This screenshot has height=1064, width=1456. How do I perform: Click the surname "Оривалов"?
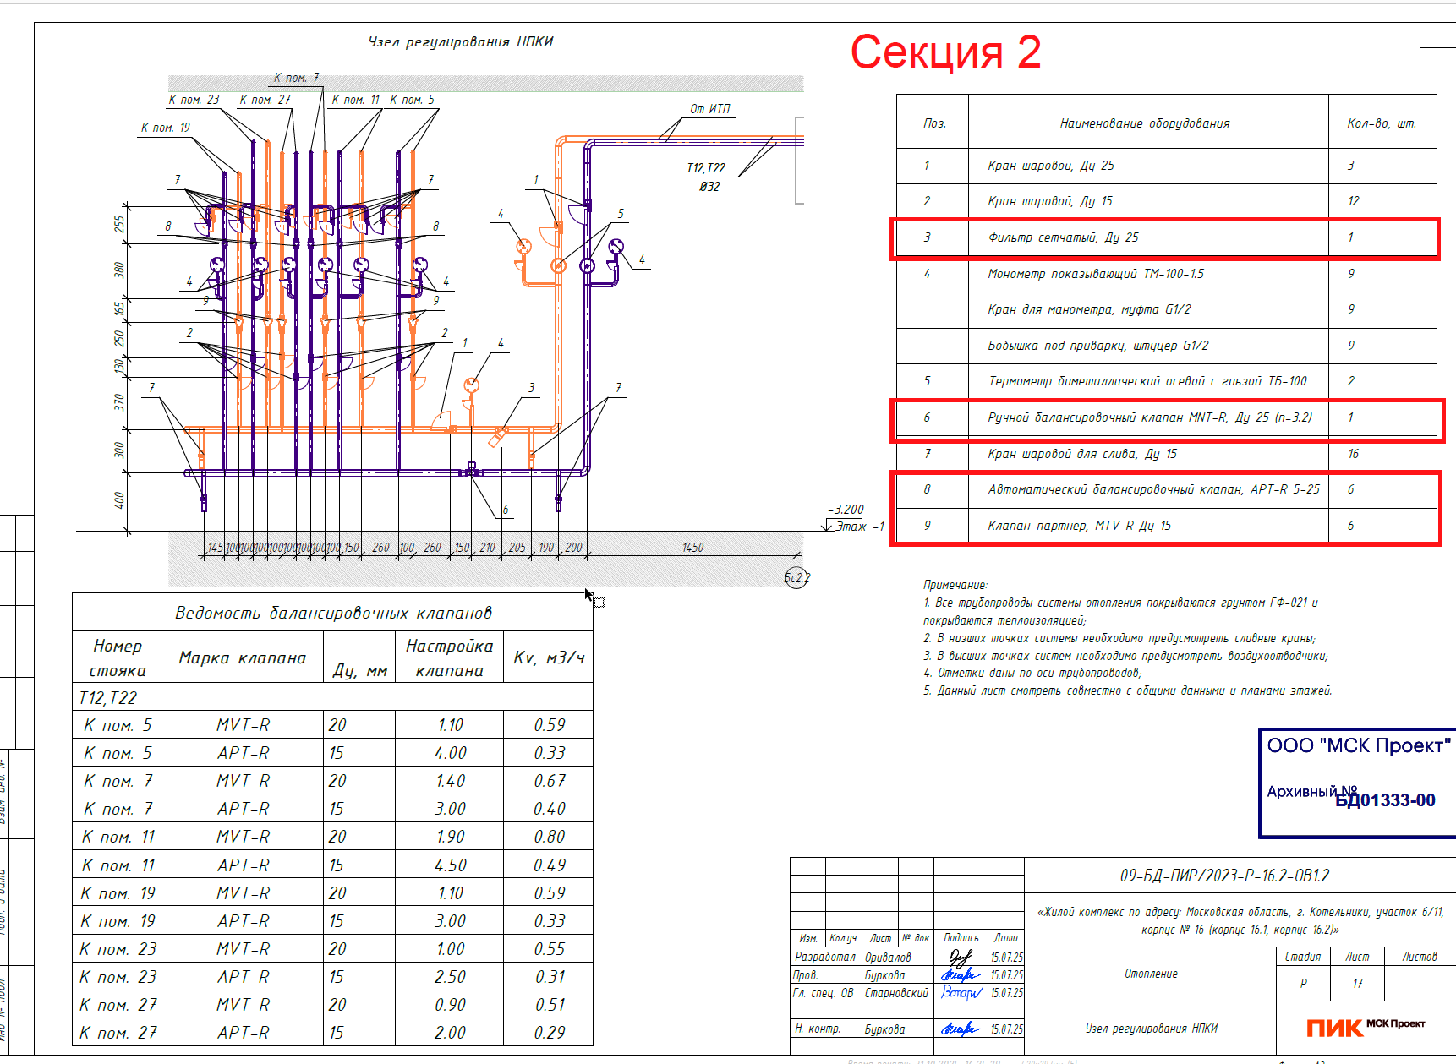(888, 958)
